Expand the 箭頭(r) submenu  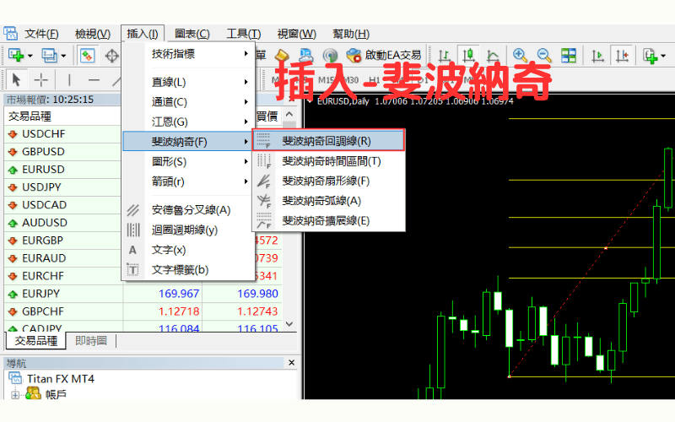pos(188,181)
